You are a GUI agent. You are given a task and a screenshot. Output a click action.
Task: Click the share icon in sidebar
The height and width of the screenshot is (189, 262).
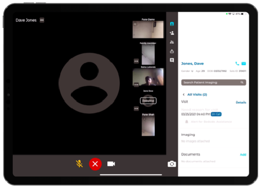coord(172,51)
